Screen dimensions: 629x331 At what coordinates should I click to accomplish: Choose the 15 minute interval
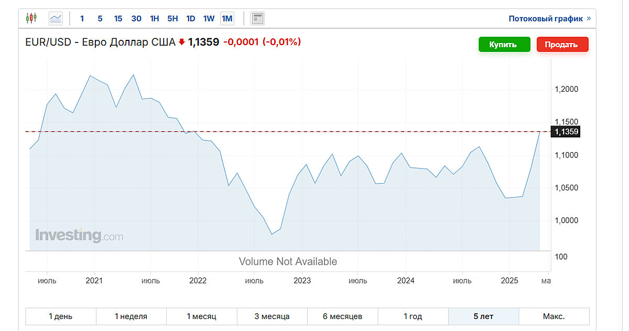click(x=118, y=18)
